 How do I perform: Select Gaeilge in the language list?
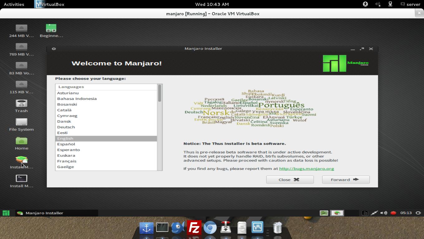(106, 167)
